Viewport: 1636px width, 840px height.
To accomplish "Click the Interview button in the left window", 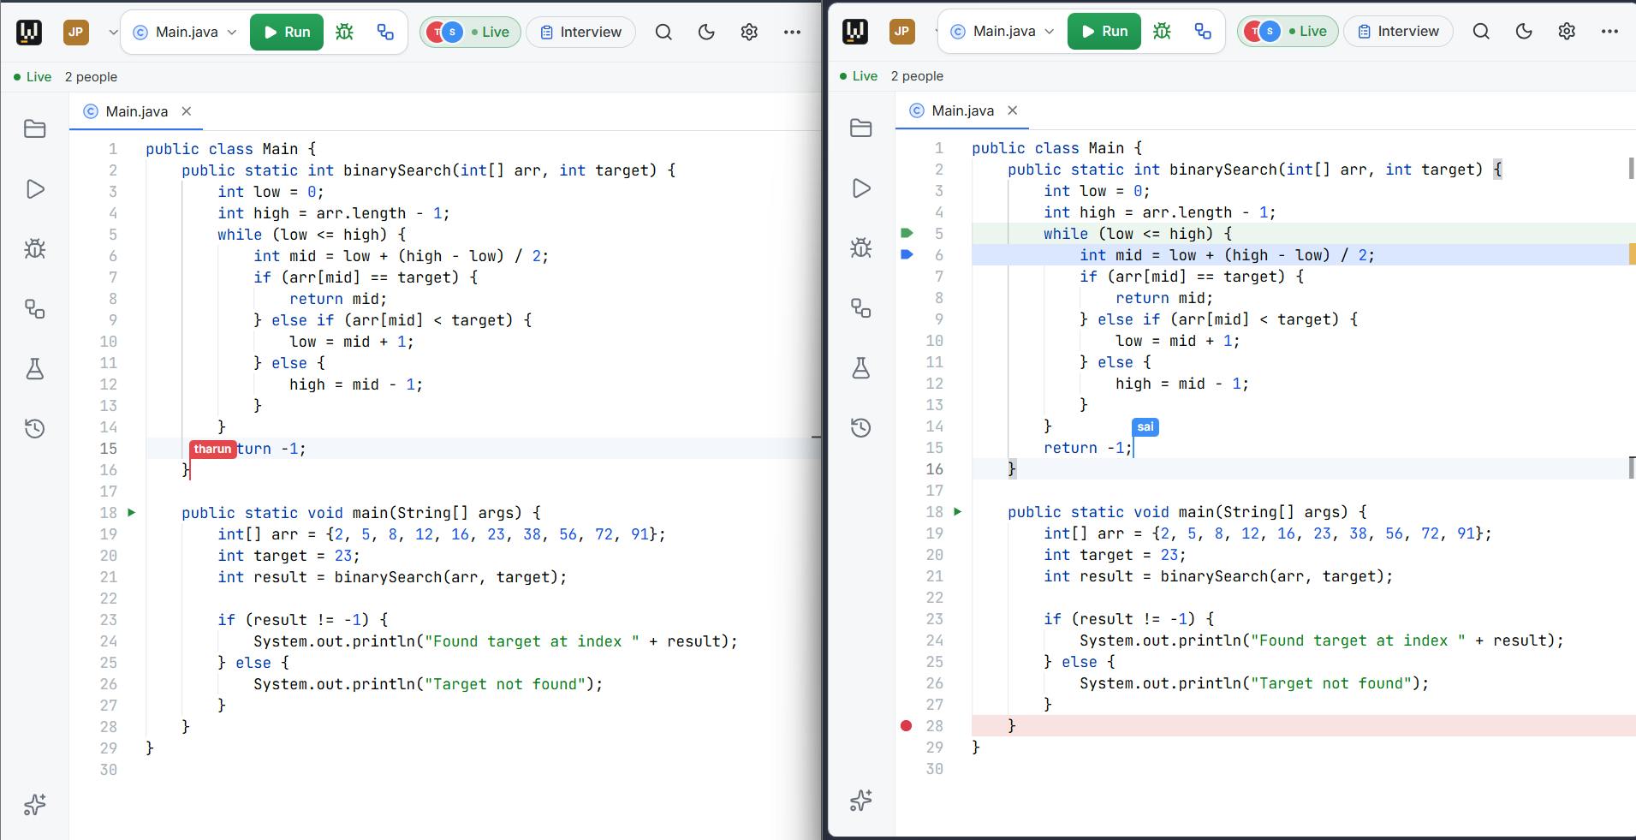I will 580,32.
